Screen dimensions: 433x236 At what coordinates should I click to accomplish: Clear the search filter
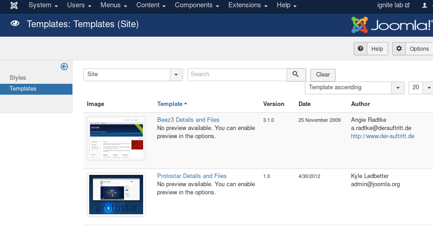pyautogui.click(x=323, y=75)
